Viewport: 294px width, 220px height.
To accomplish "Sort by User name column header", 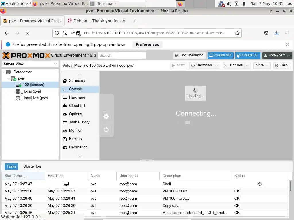I will pos(138,176).
